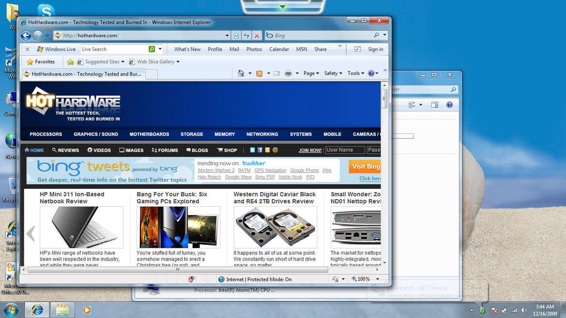The width and height of the screenshot is (566, 318).
Task: Click the Favorites button
Action: point(41,62)
